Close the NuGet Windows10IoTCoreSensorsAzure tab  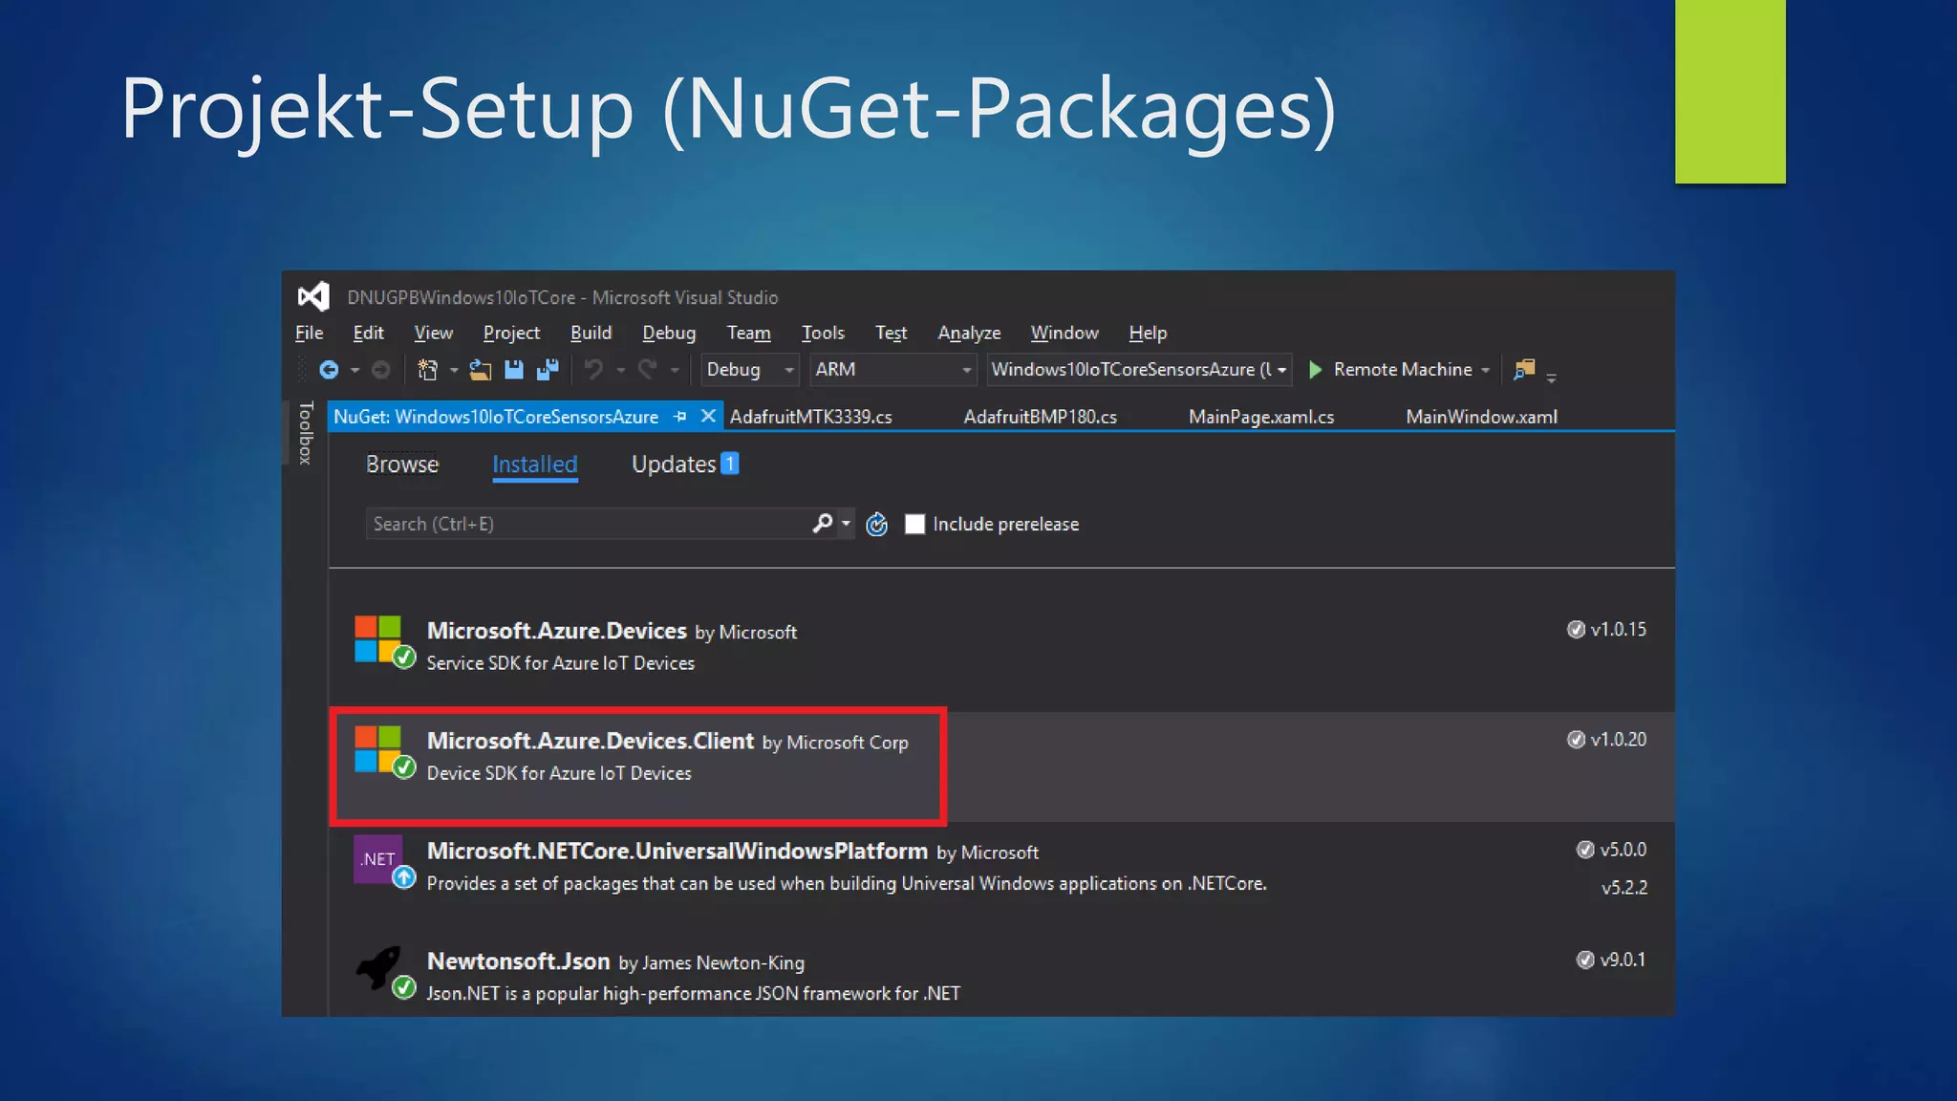708,416
